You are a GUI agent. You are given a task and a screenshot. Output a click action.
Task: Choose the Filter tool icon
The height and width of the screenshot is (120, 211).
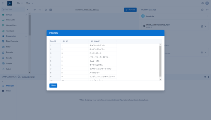(3, 47)
